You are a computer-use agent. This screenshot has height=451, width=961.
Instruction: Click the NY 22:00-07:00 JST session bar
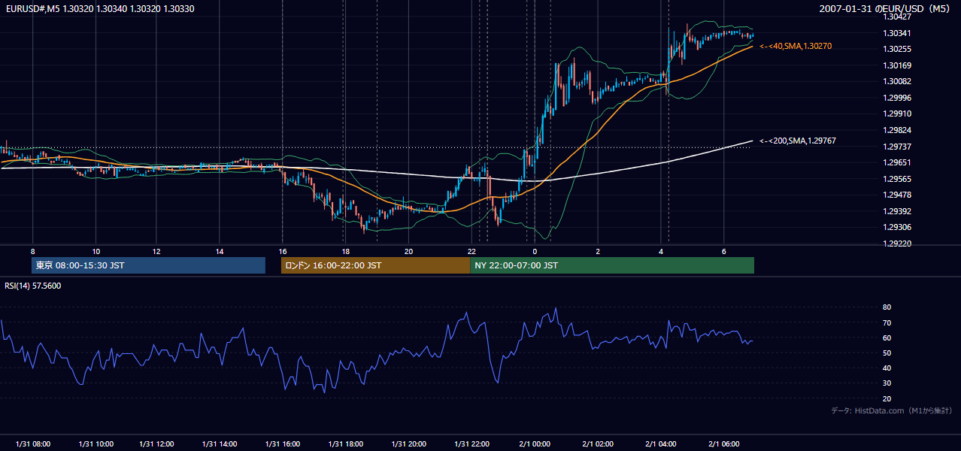coord(612,265)
